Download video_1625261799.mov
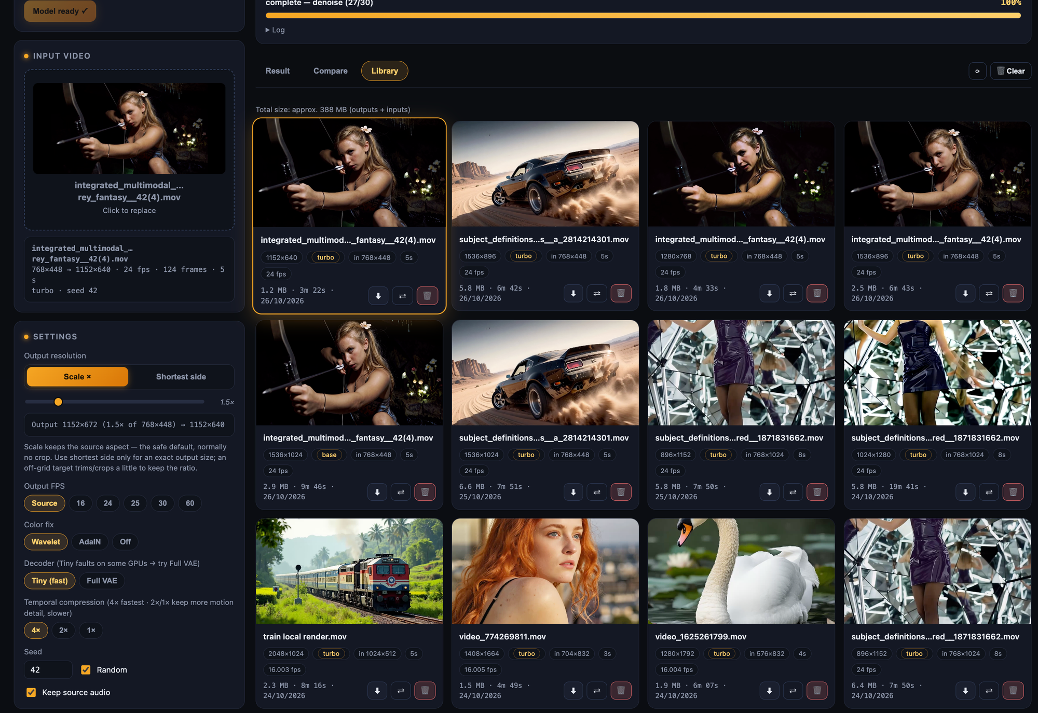 770,691
